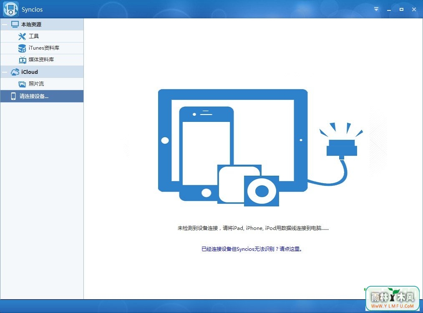Click the Syncios app logo icon
The height and width of the screenshot is (313, 423).
click(10, 9)
